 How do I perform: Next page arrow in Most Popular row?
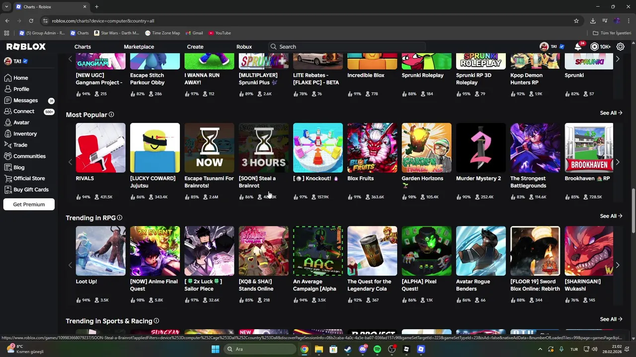(x=617, y=162)
